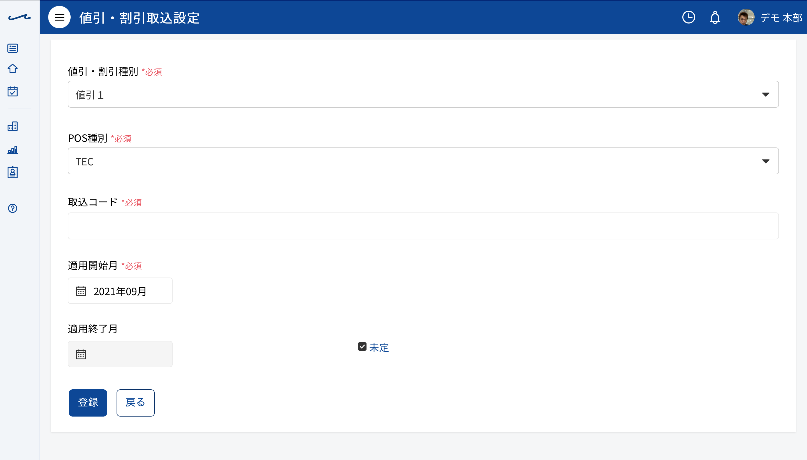This screenshot has width=807, height=460.
Task: Open the bar chart sidebar icon
Action: 13,150
